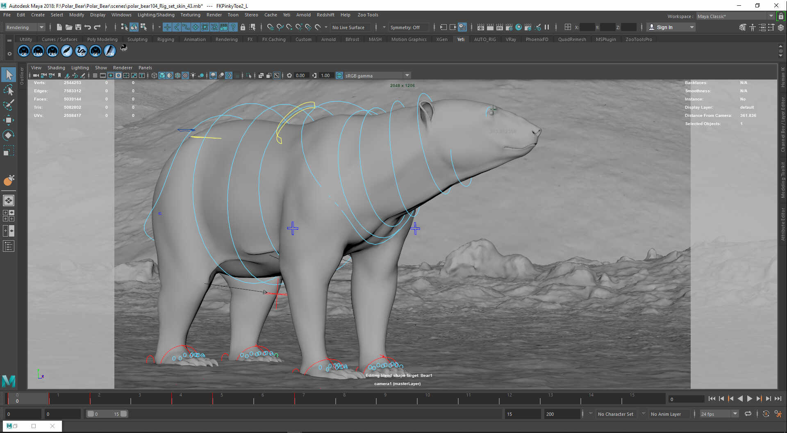Activate the Move tool in the toolbox

(9, 120)
